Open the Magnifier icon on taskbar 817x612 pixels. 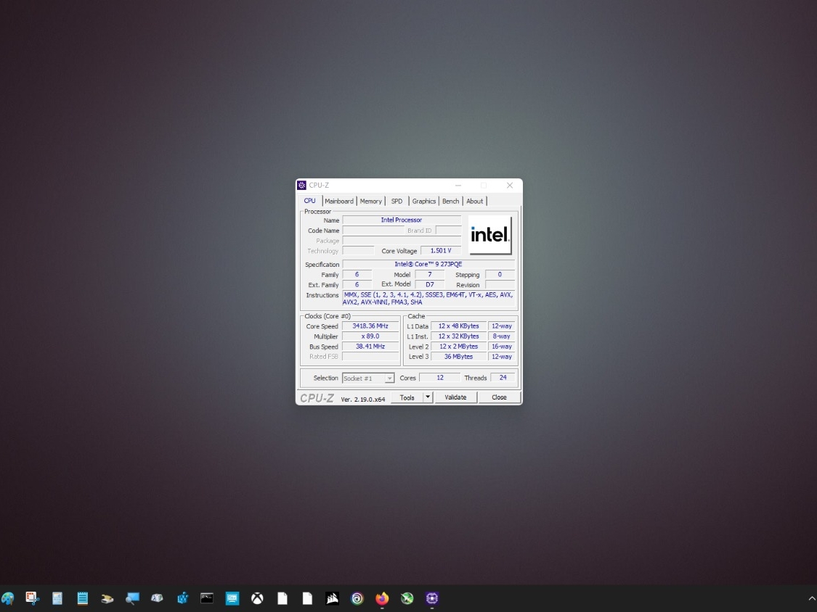[132, 598]
